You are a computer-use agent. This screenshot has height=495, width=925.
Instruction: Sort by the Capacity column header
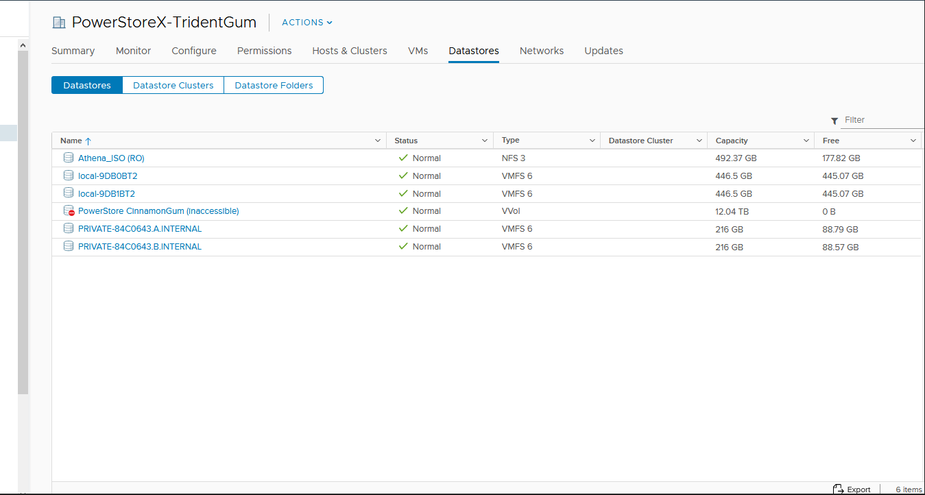click(x=732, y=141)
